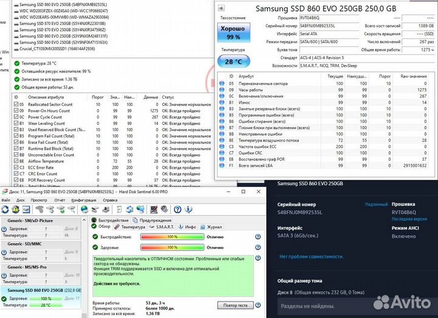Click the Повтор теста button
This screenshot has height=318, width=438.
tap(235, 305)
